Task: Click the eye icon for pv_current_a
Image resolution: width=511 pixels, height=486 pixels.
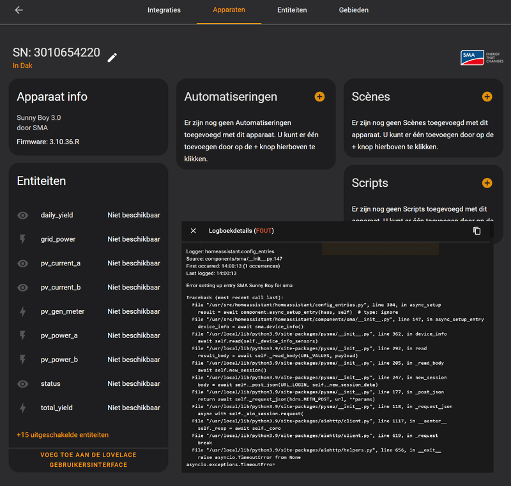Action: [x=23, y=263]
